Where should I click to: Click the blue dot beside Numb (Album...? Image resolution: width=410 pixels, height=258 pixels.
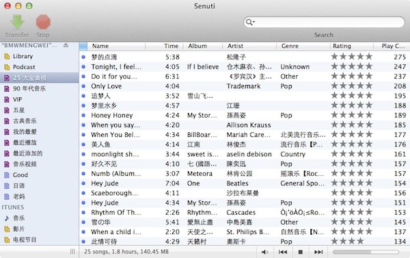pos(83,173)
